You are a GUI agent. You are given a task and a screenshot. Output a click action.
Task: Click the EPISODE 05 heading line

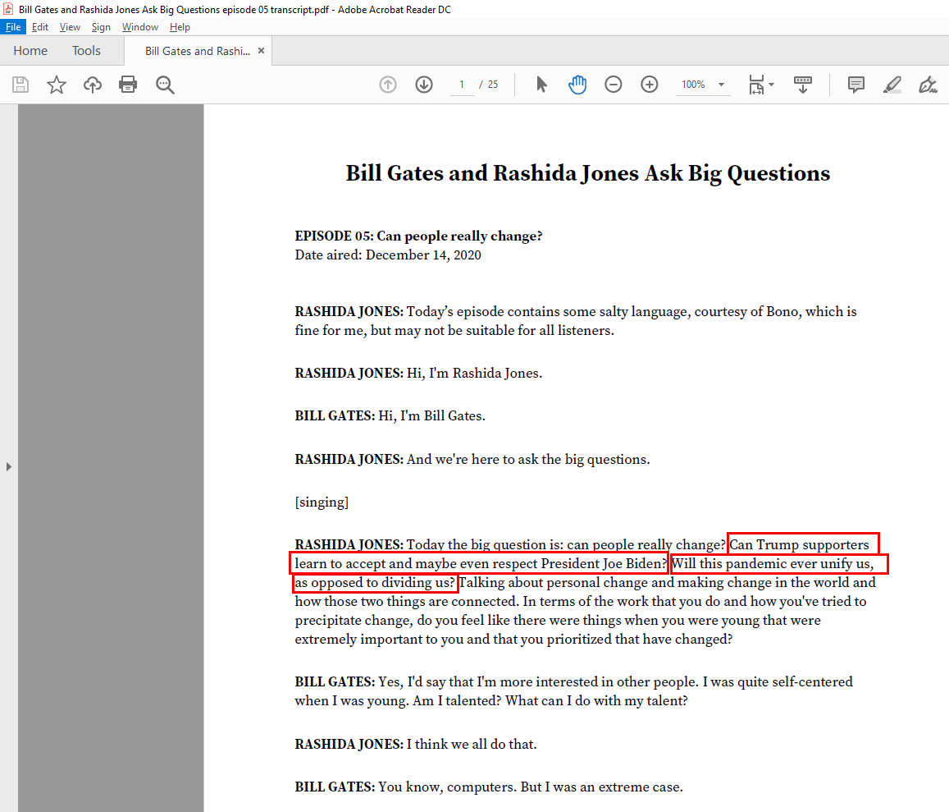(418, 236)
